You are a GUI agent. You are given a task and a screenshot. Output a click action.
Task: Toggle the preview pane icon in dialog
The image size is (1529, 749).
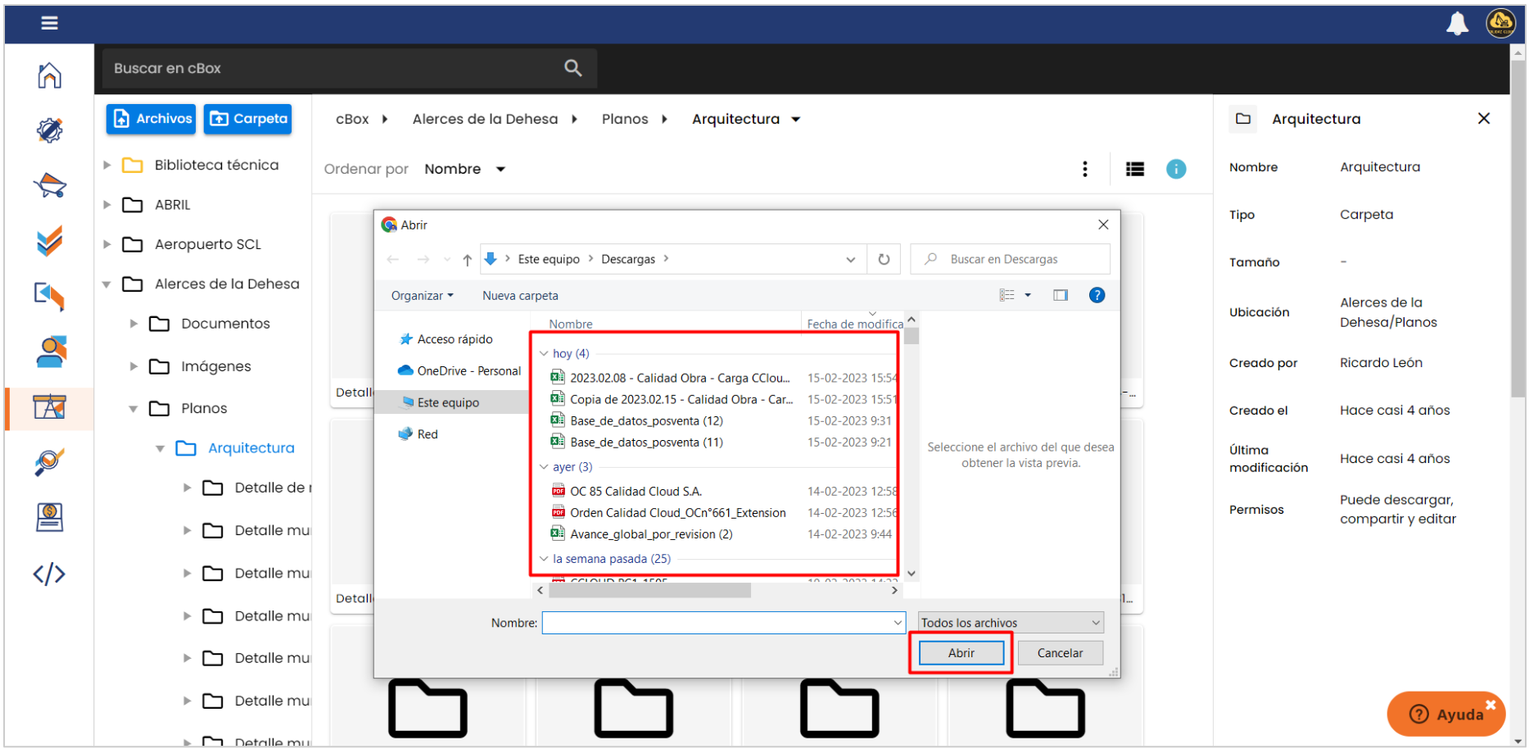pos(1061,295)
